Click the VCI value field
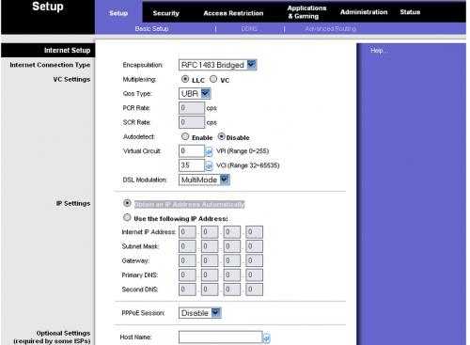The width and height of the screenshot is (470, 345). click(x=192, y=165)
